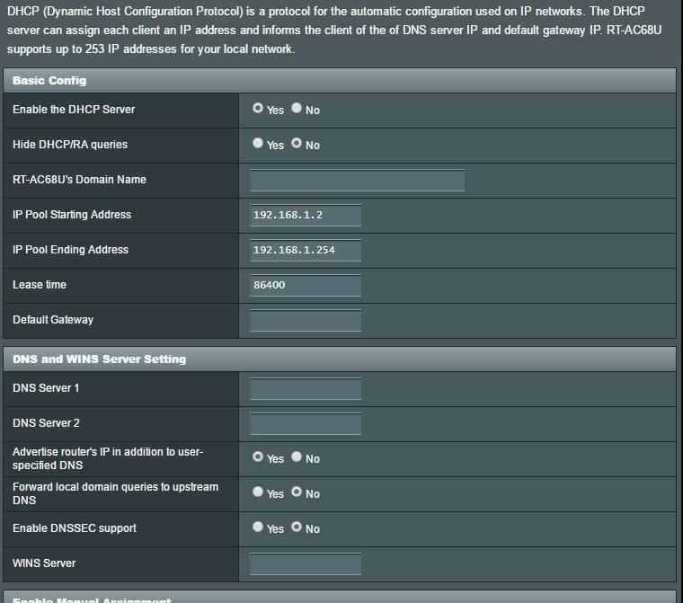Focus the Lease time input box
Viewport: 683px width, 603px height.
pyautogui.click(x=306, y=285)
